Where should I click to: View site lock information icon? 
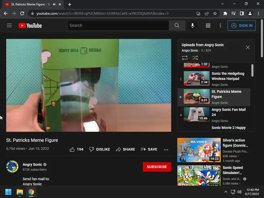[32, 13]
